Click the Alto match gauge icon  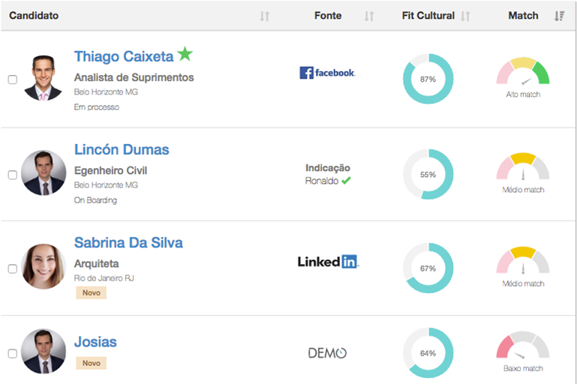click(522, 72)
